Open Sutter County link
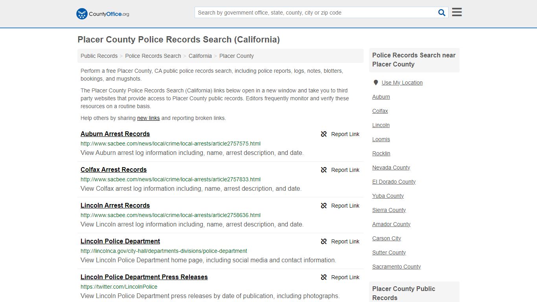 [389, 252]
